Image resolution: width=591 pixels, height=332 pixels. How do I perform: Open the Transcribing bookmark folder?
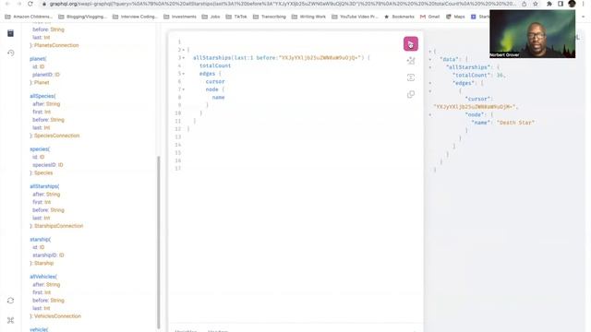click(270, 17)
